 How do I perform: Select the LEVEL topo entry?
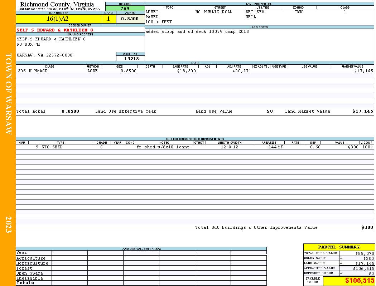pos(152,12)
